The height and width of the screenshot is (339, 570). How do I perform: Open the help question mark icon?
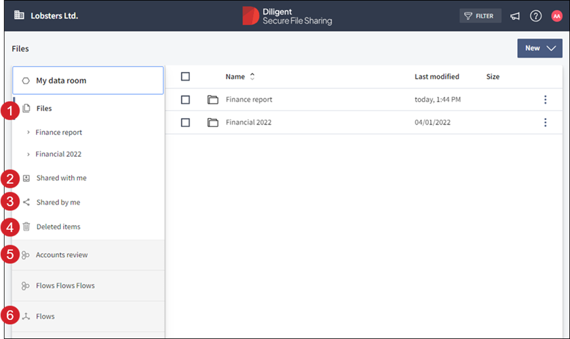(535, 16)
